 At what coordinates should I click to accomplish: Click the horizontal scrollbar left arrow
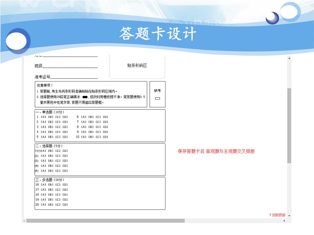pos(24,221)
